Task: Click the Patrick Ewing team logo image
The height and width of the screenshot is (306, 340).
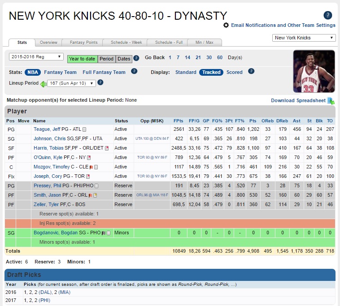Action: click(x=314, y=72)
